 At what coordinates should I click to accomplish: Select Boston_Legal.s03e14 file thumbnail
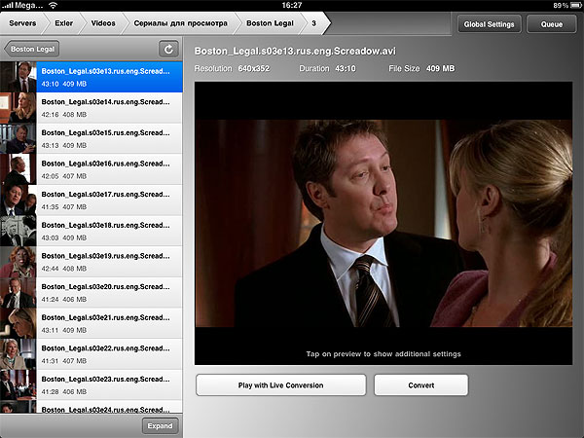pyautogui.click(x=18, y=107)
